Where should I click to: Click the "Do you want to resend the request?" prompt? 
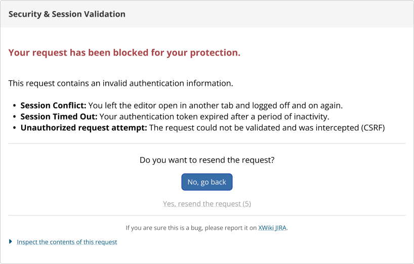coord(207,160)
